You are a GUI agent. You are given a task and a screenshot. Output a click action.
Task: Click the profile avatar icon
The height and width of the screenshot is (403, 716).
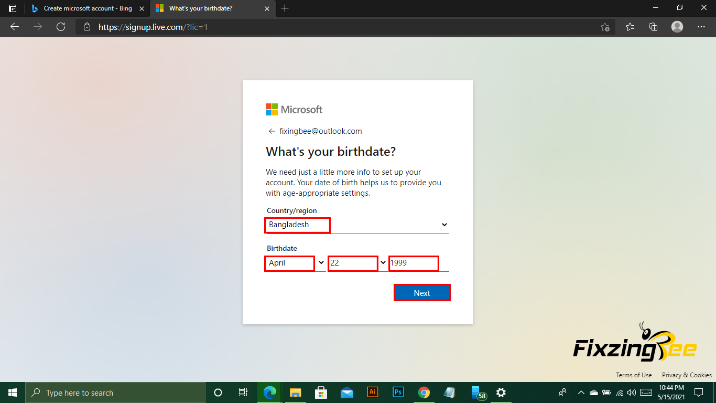pos(677,27)
